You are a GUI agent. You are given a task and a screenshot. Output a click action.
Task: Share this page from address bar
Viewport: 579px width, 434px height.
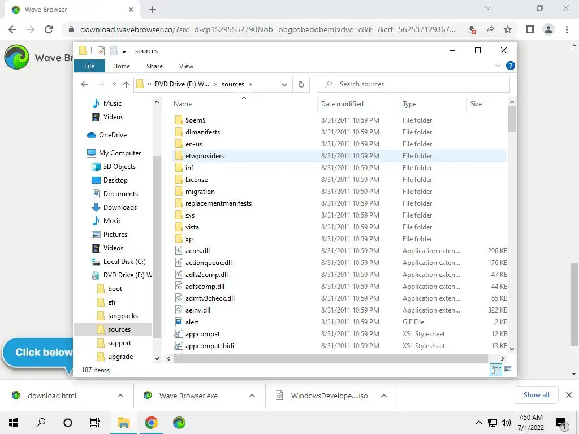coord(490,29)
